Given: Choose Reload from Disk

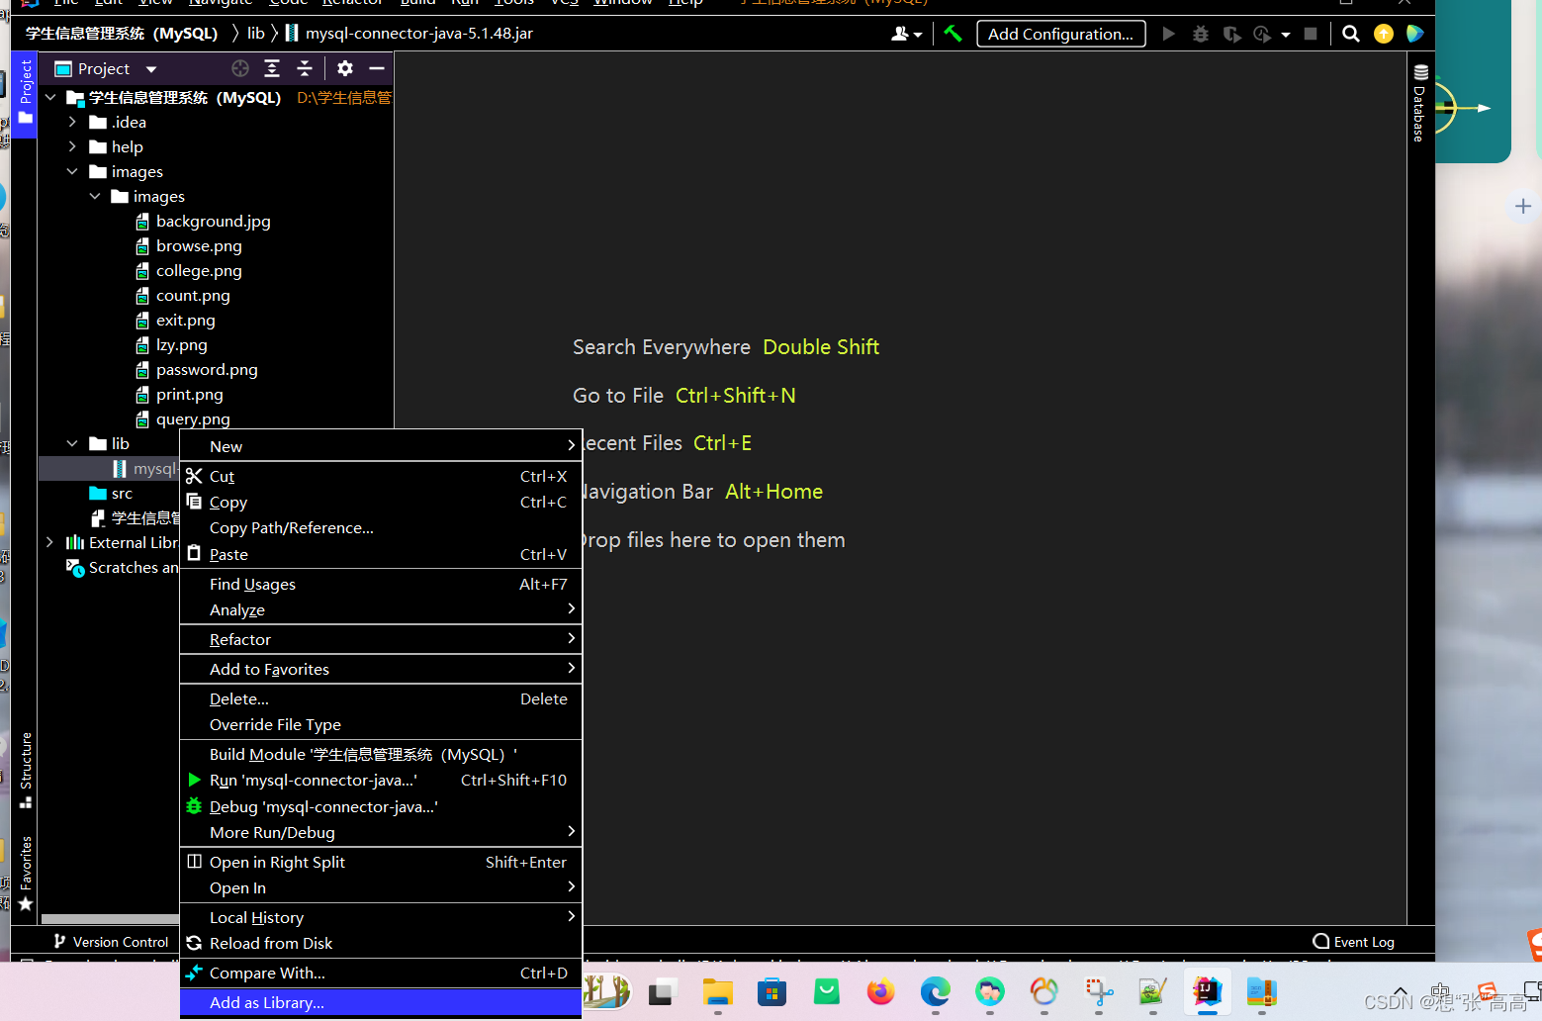Looking at the screenshot, I should click(x=380, y=943).
